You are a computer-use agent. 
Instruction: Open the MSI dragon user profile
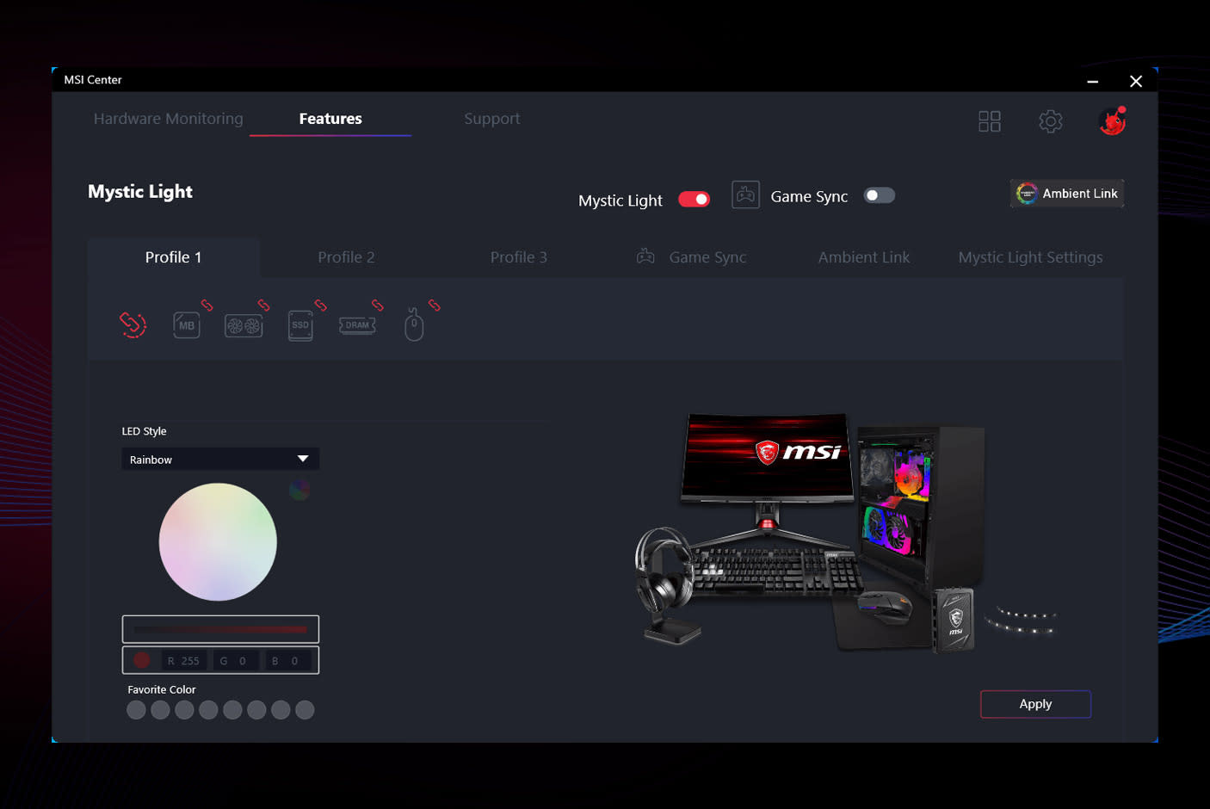coord(1112,121)
